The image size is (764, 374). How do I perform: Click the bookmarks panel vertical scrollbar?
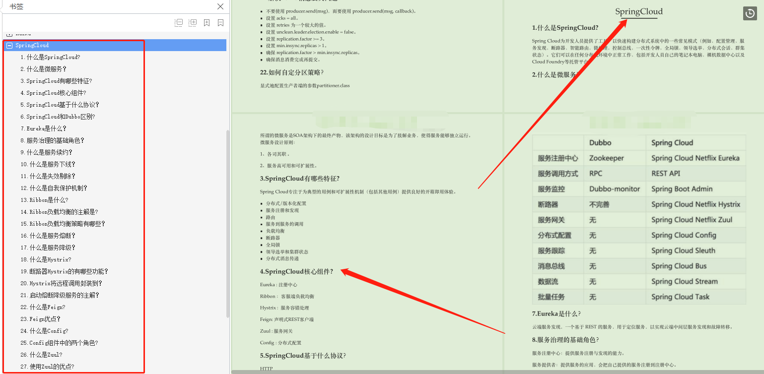coord(228,223)
